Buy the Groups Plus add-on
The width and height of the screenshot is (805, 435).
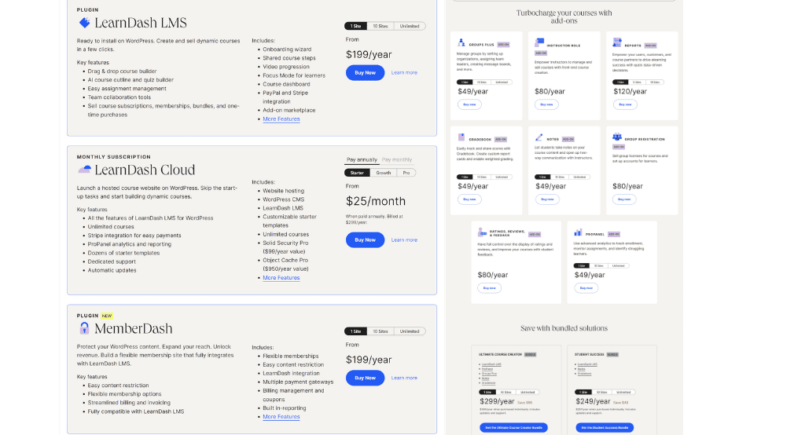point(469,104)
